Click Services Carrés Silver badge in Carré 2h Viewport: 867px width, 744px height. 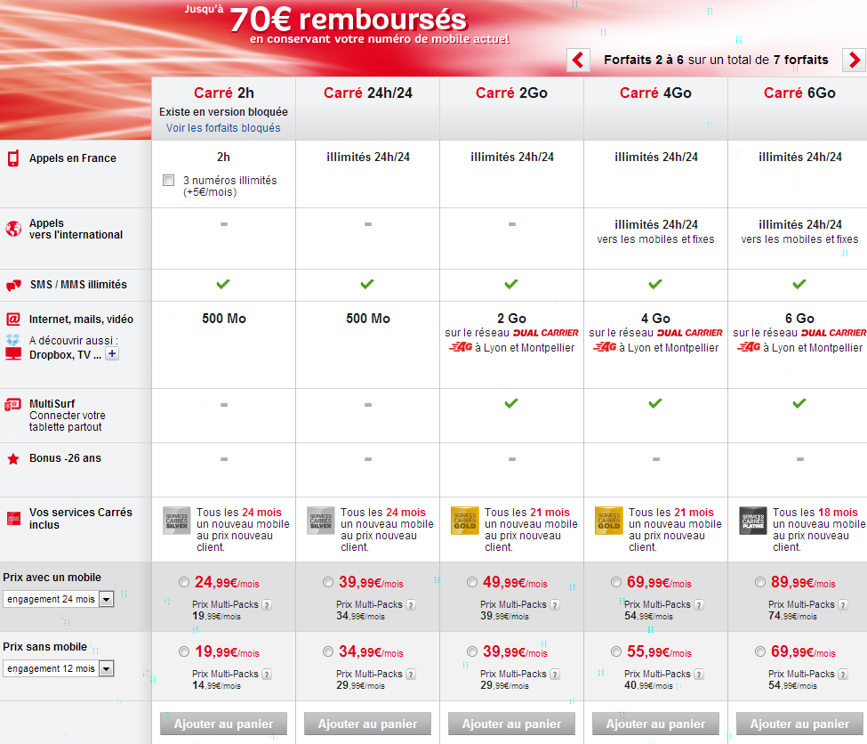tap(176, 520)
